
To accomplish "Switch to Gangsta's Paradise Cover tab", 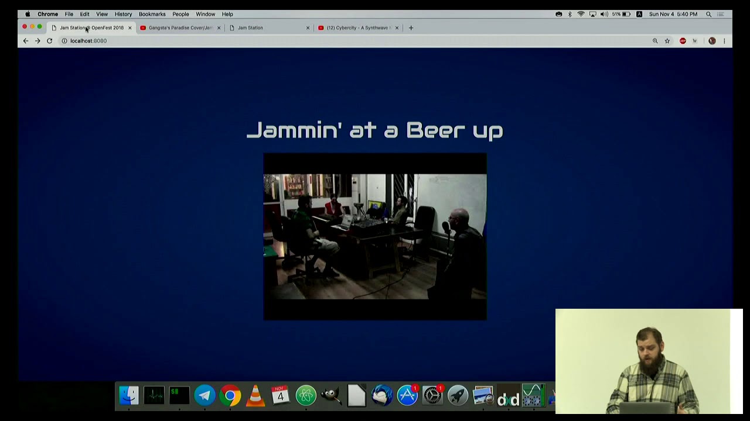I will 180,27.
